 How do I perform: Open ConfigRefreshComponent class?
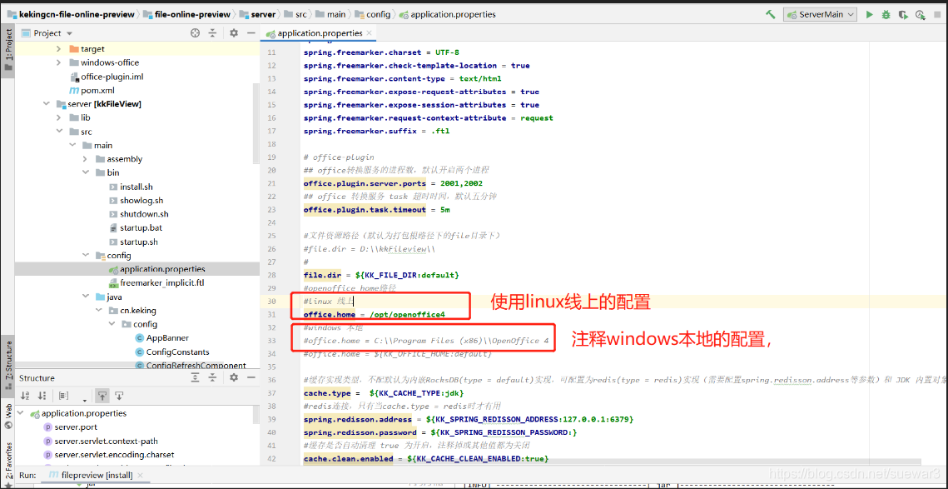tap(189, 366)
